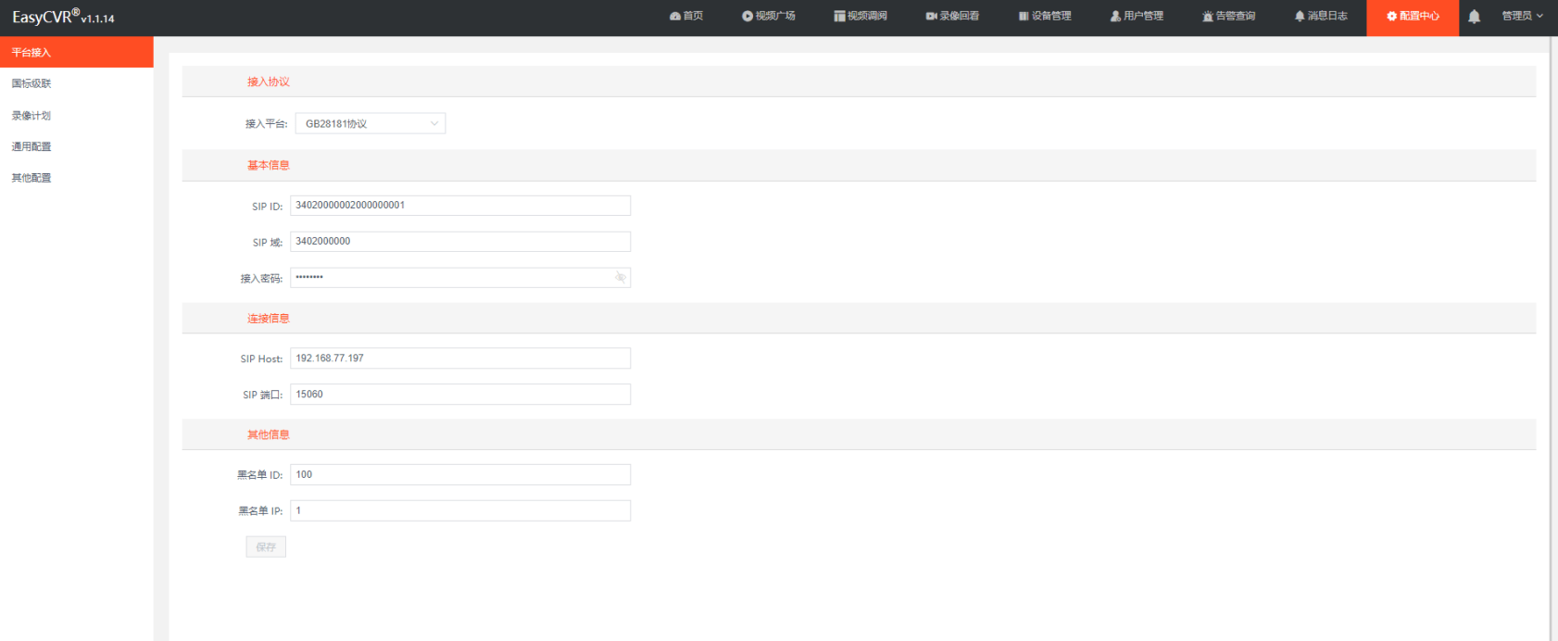Open 设备管理 device management
Screen dimensions: 1558x641
pos(1044,17)
